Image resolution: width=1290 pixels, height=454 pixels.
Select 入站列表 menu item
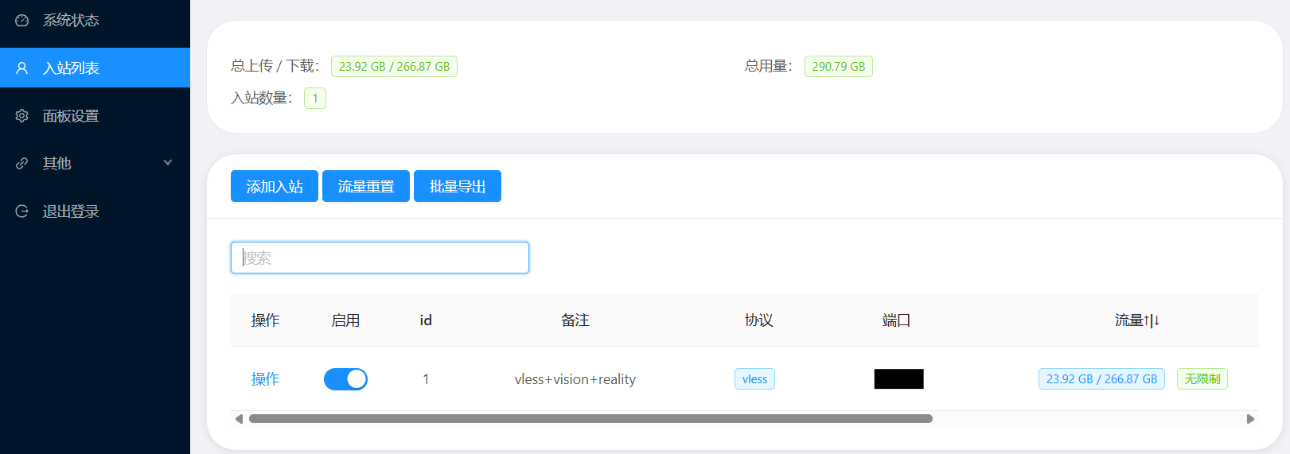tap(95, 68)
